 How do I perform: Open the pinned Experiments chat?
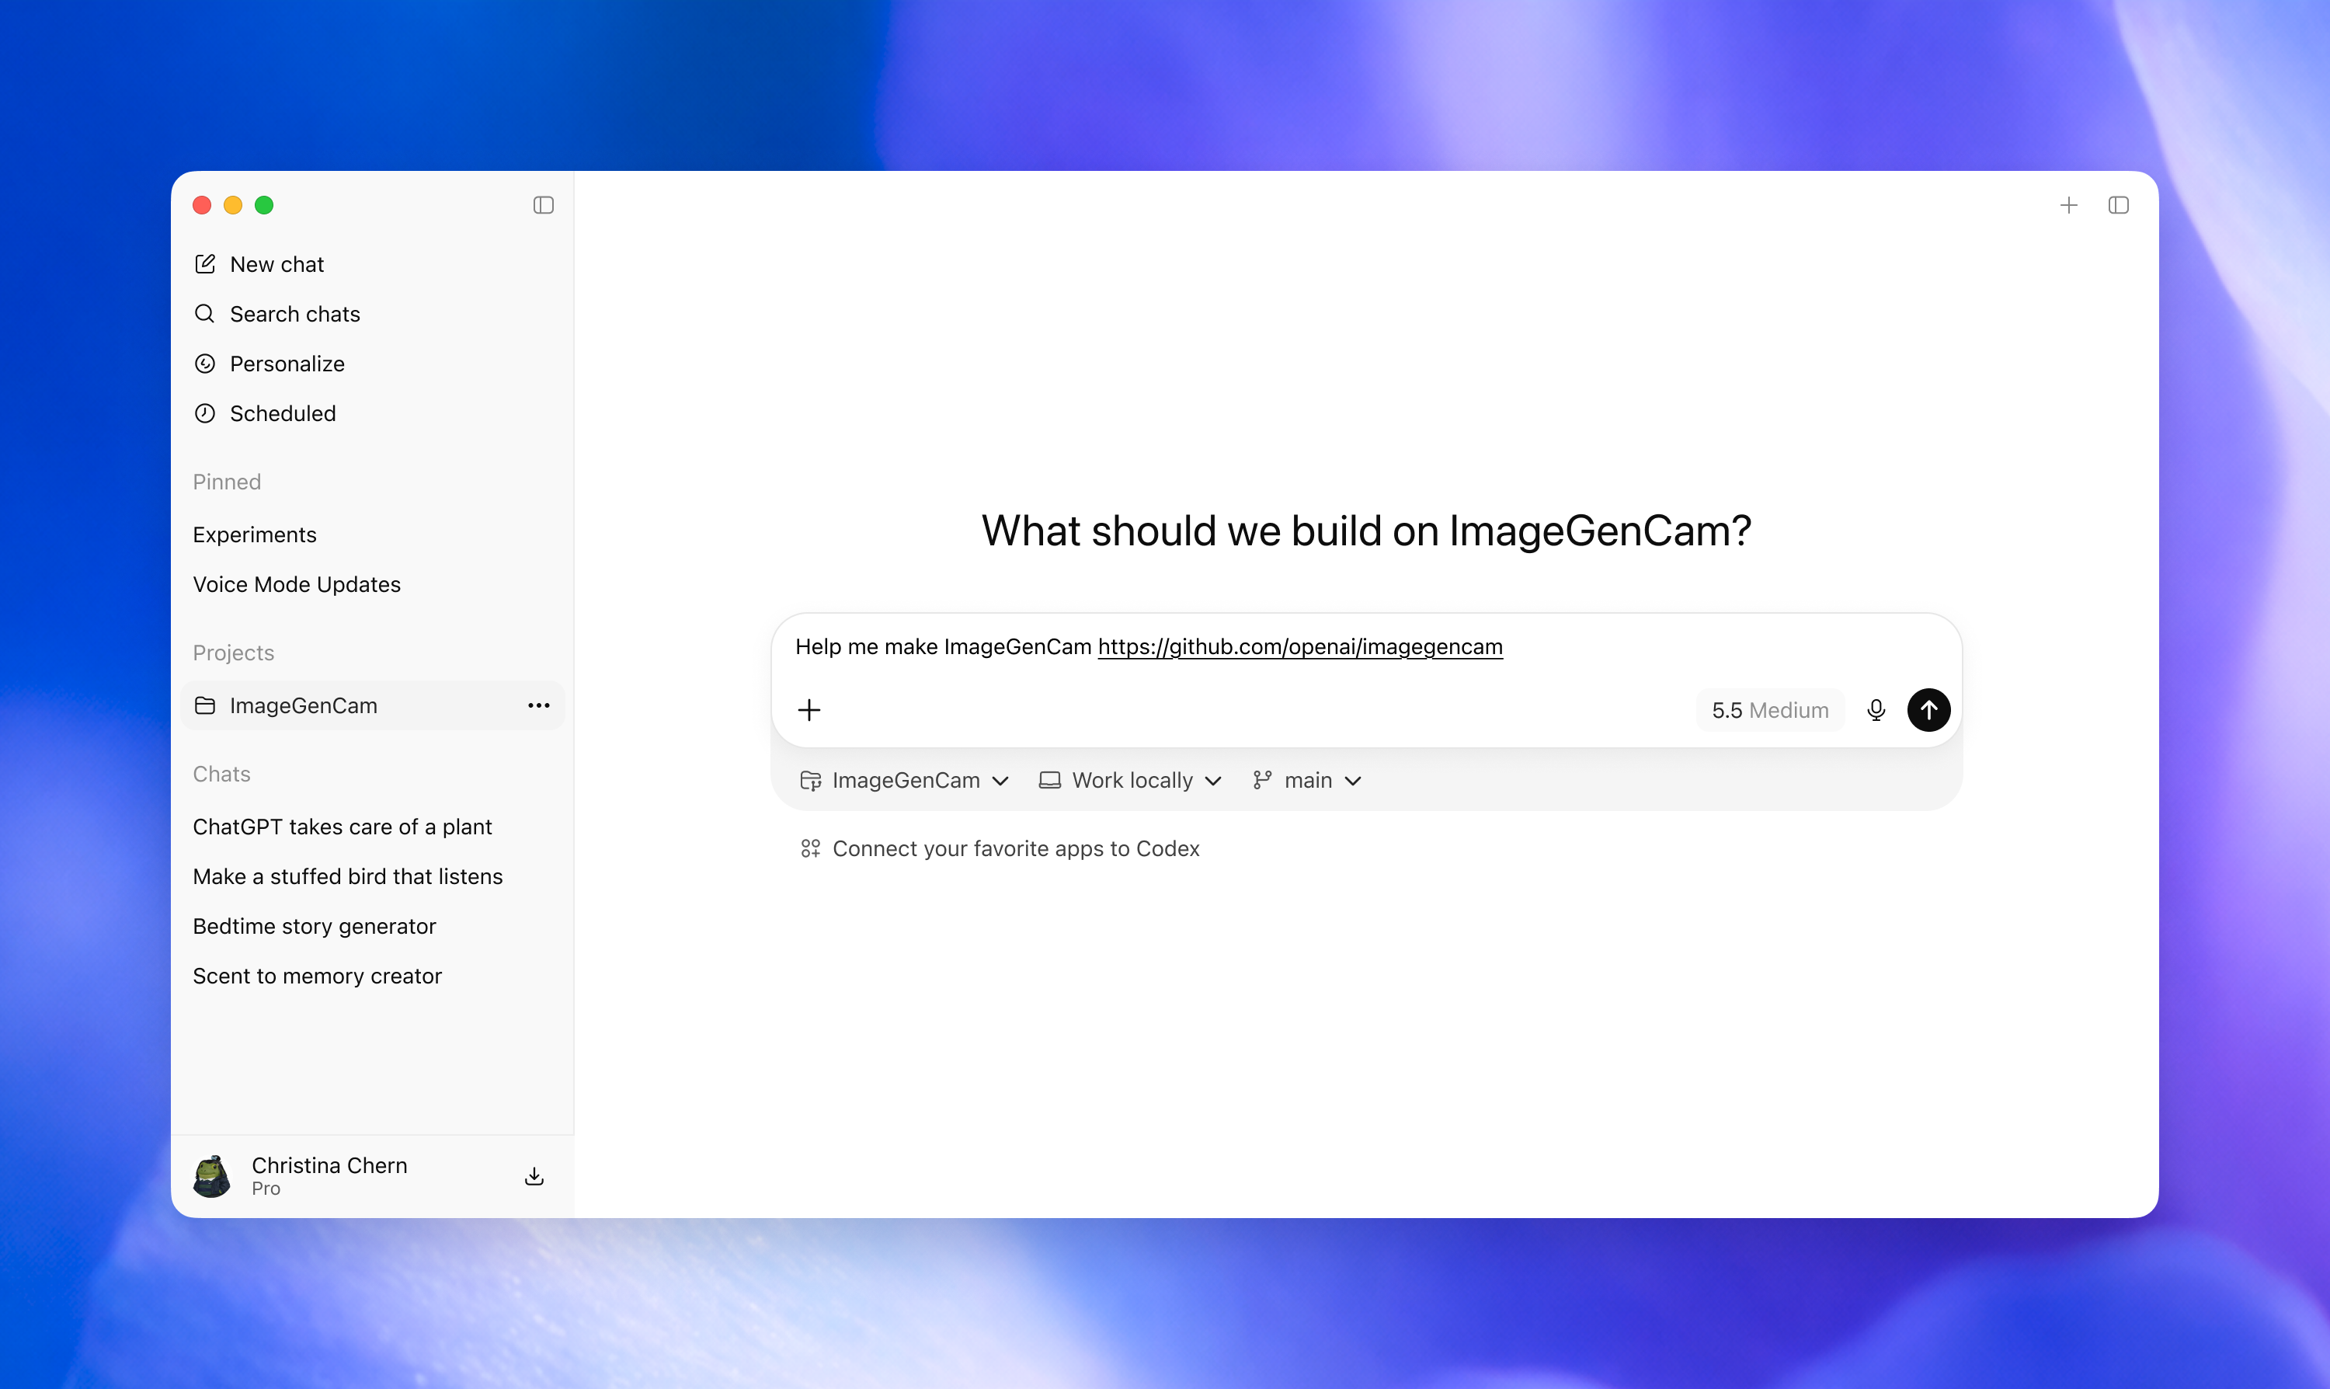click(373, 534)
